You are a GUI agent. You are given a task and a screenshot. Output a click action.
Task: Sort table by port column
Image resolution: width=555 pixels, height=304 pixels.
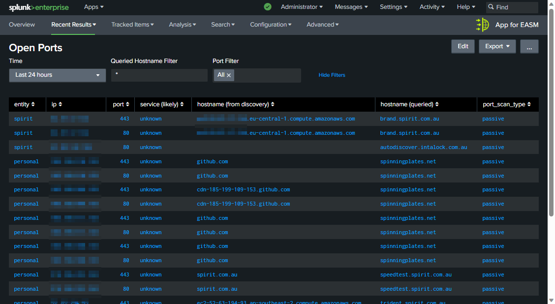point(121,104)
